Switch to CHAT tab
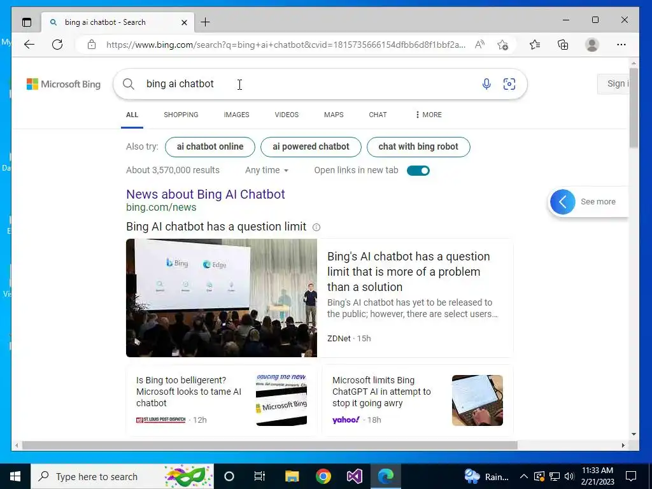The image size is (652, 489). pos(378,115)
